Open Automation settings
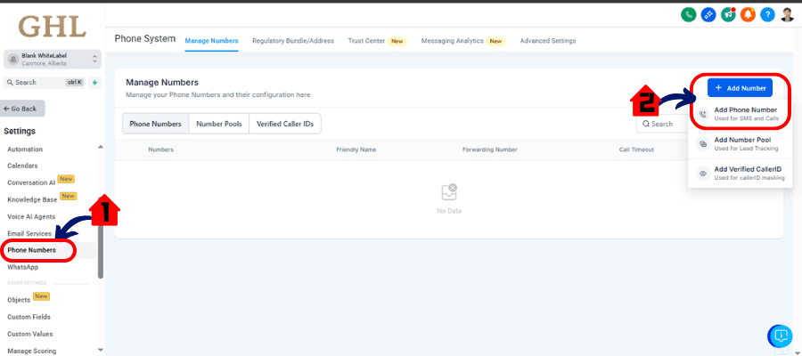This screenshot has height=356, width=802. click(x=25, y=150)
